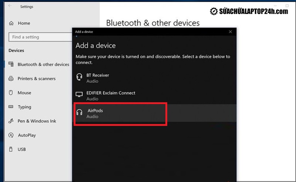
Task: Click the Pen & Windows Ink icon
Action: pyautogui.click(x=11, y=121)
